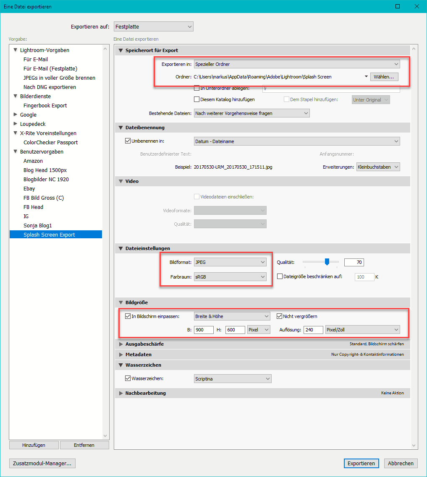Expand the Loupedeck preset group
The height and width of the screenshot is (477, 427).
pyautogui.click(x=16, y=124)
